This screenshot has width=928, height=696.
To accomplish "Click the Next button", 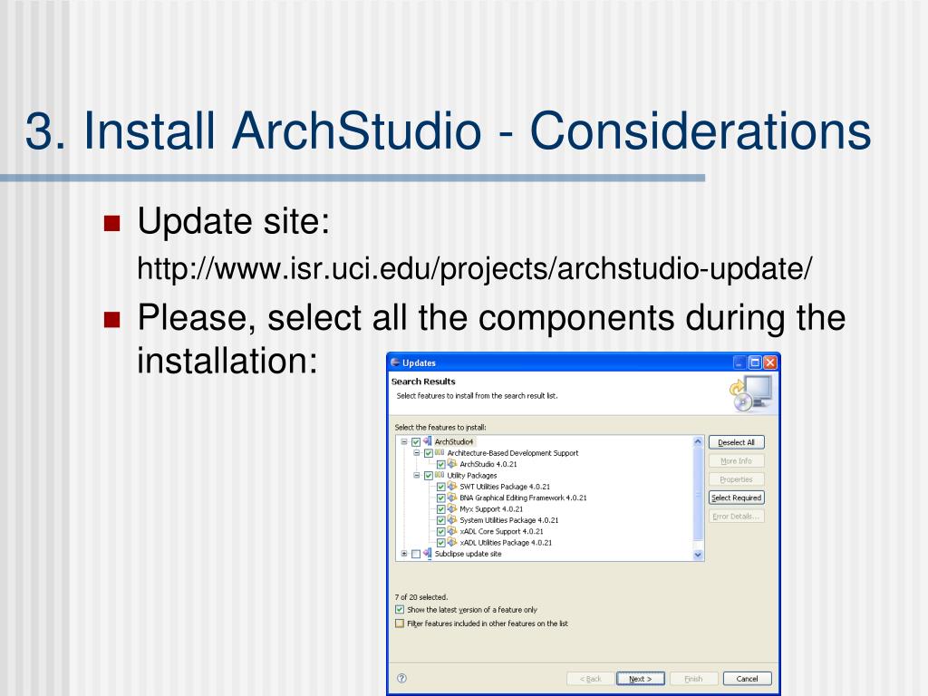I will (641, 679).
